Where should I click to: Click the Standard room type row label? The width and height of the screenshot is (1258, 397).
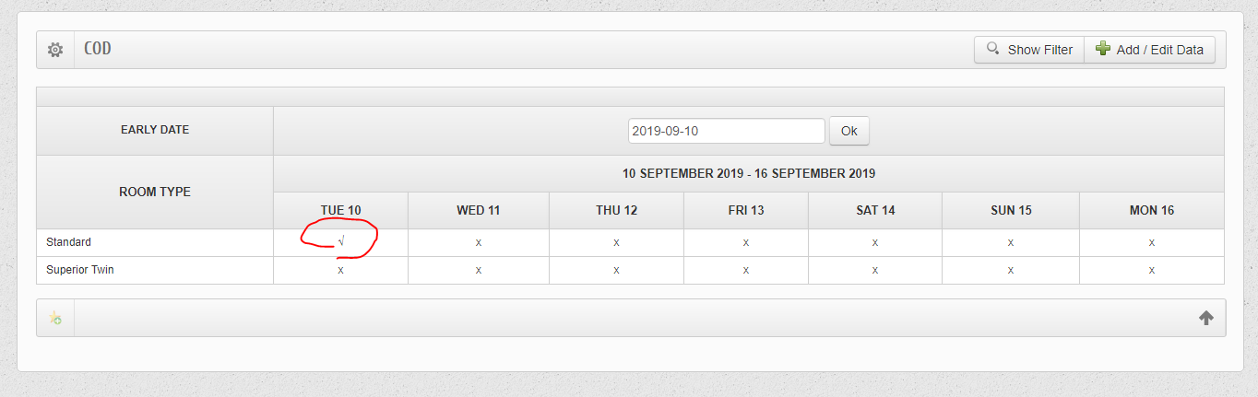(69, 242)
